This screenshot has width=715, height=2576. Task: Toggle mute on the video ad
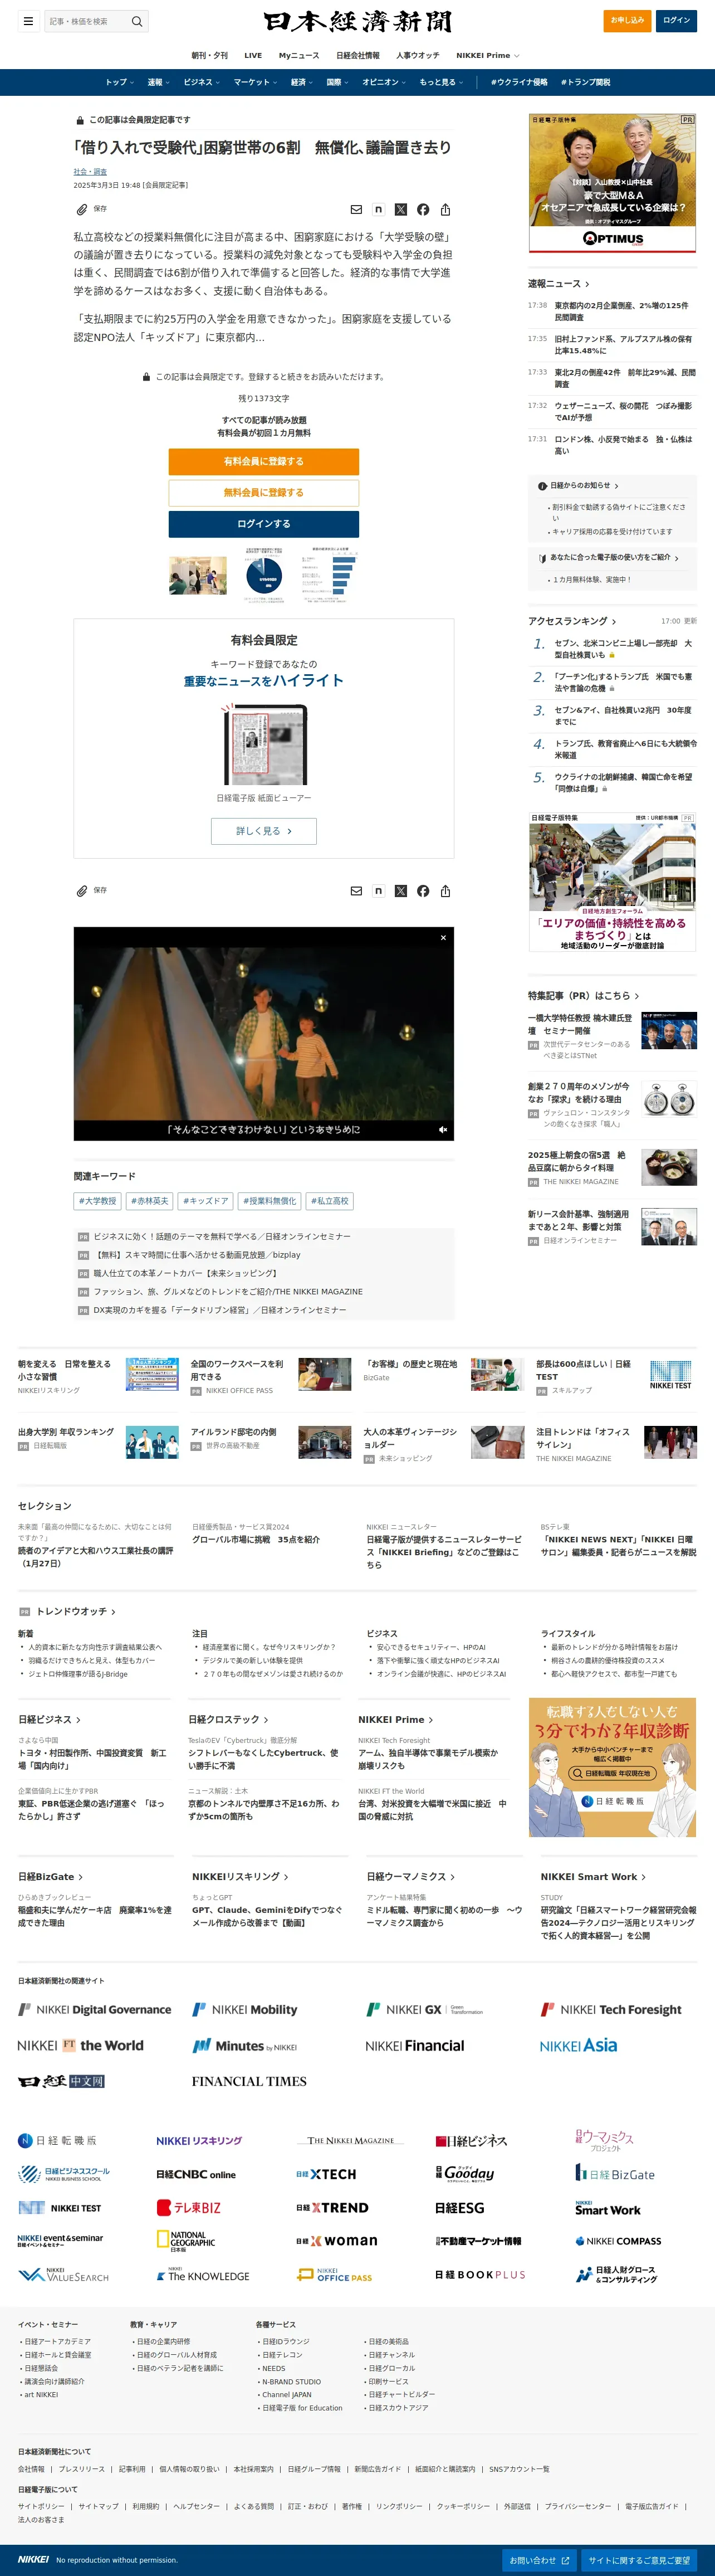pyautogui.click(x=442, y=1129)
